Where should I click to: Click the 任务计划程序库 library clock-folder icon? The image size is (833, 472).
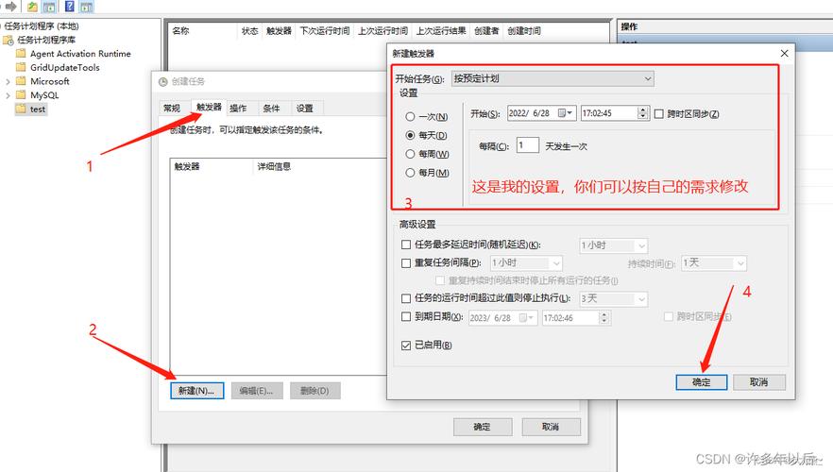coord(8,40)
